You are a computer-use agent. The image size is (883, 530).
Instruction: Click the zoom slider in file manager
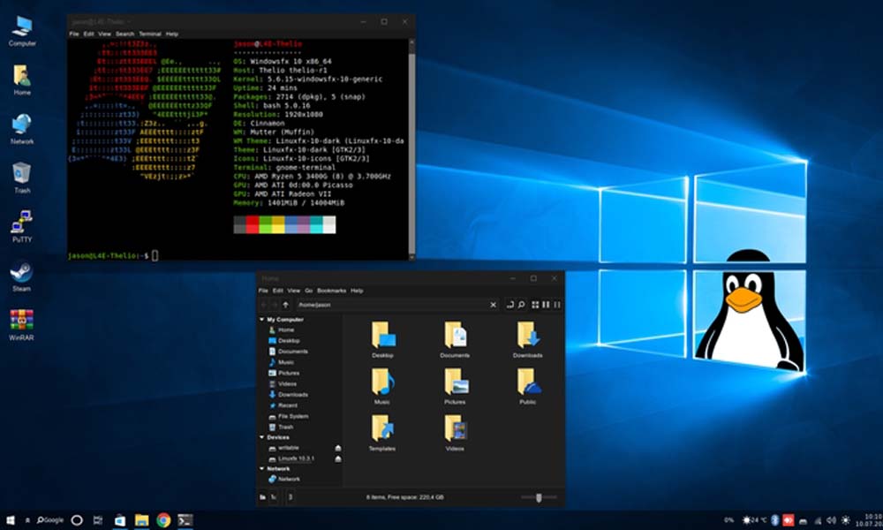coord(539,498)
